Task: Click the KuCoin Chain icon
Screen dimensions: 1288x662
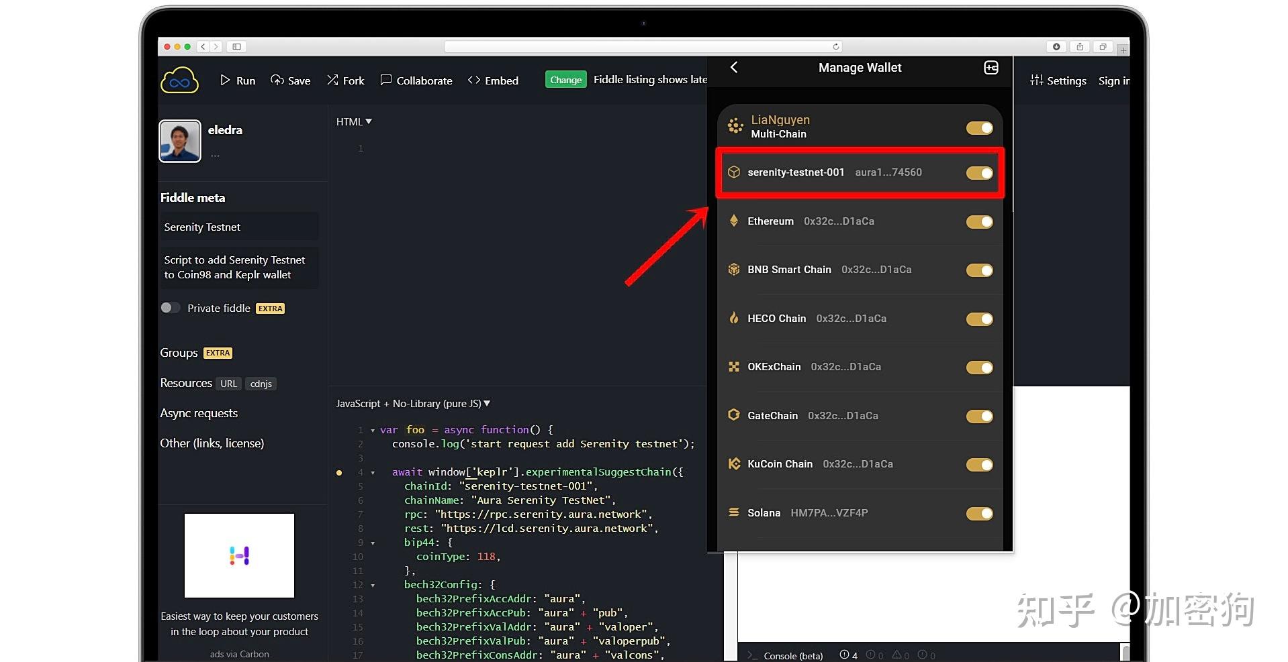Action: click(734, 463)
